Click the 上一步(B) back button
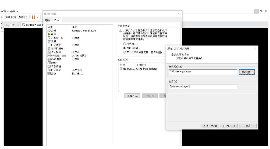270x149 pixels. 210,126
